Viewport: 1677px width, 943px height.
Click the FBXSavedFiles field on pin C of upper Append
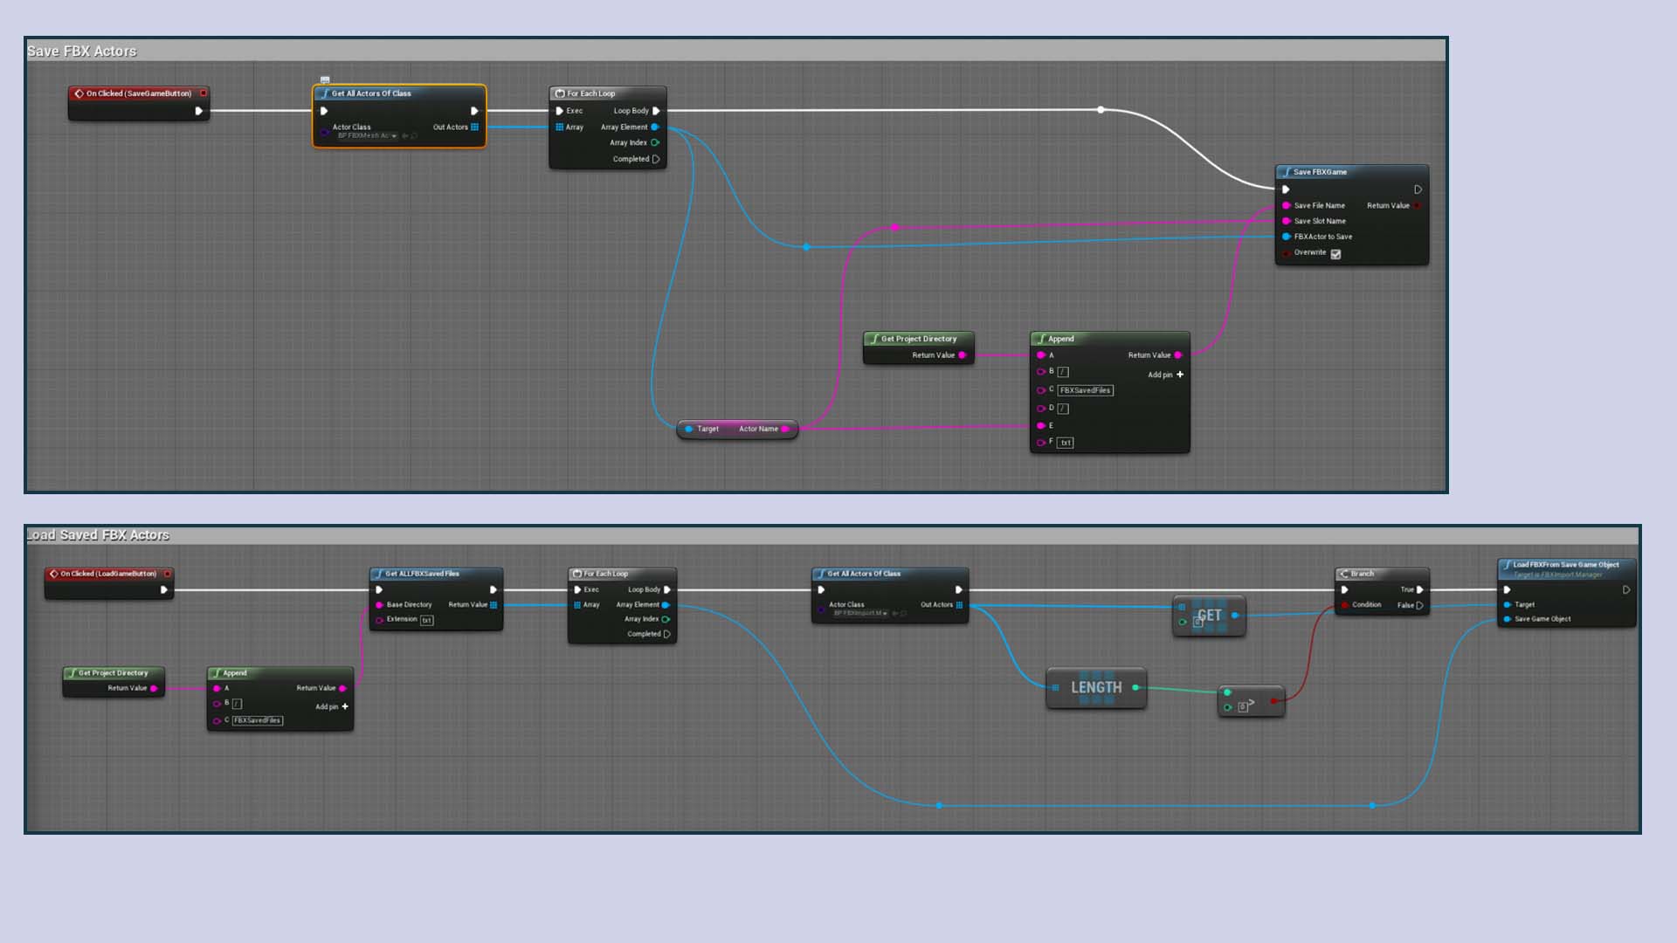(x=1085, y=390)
